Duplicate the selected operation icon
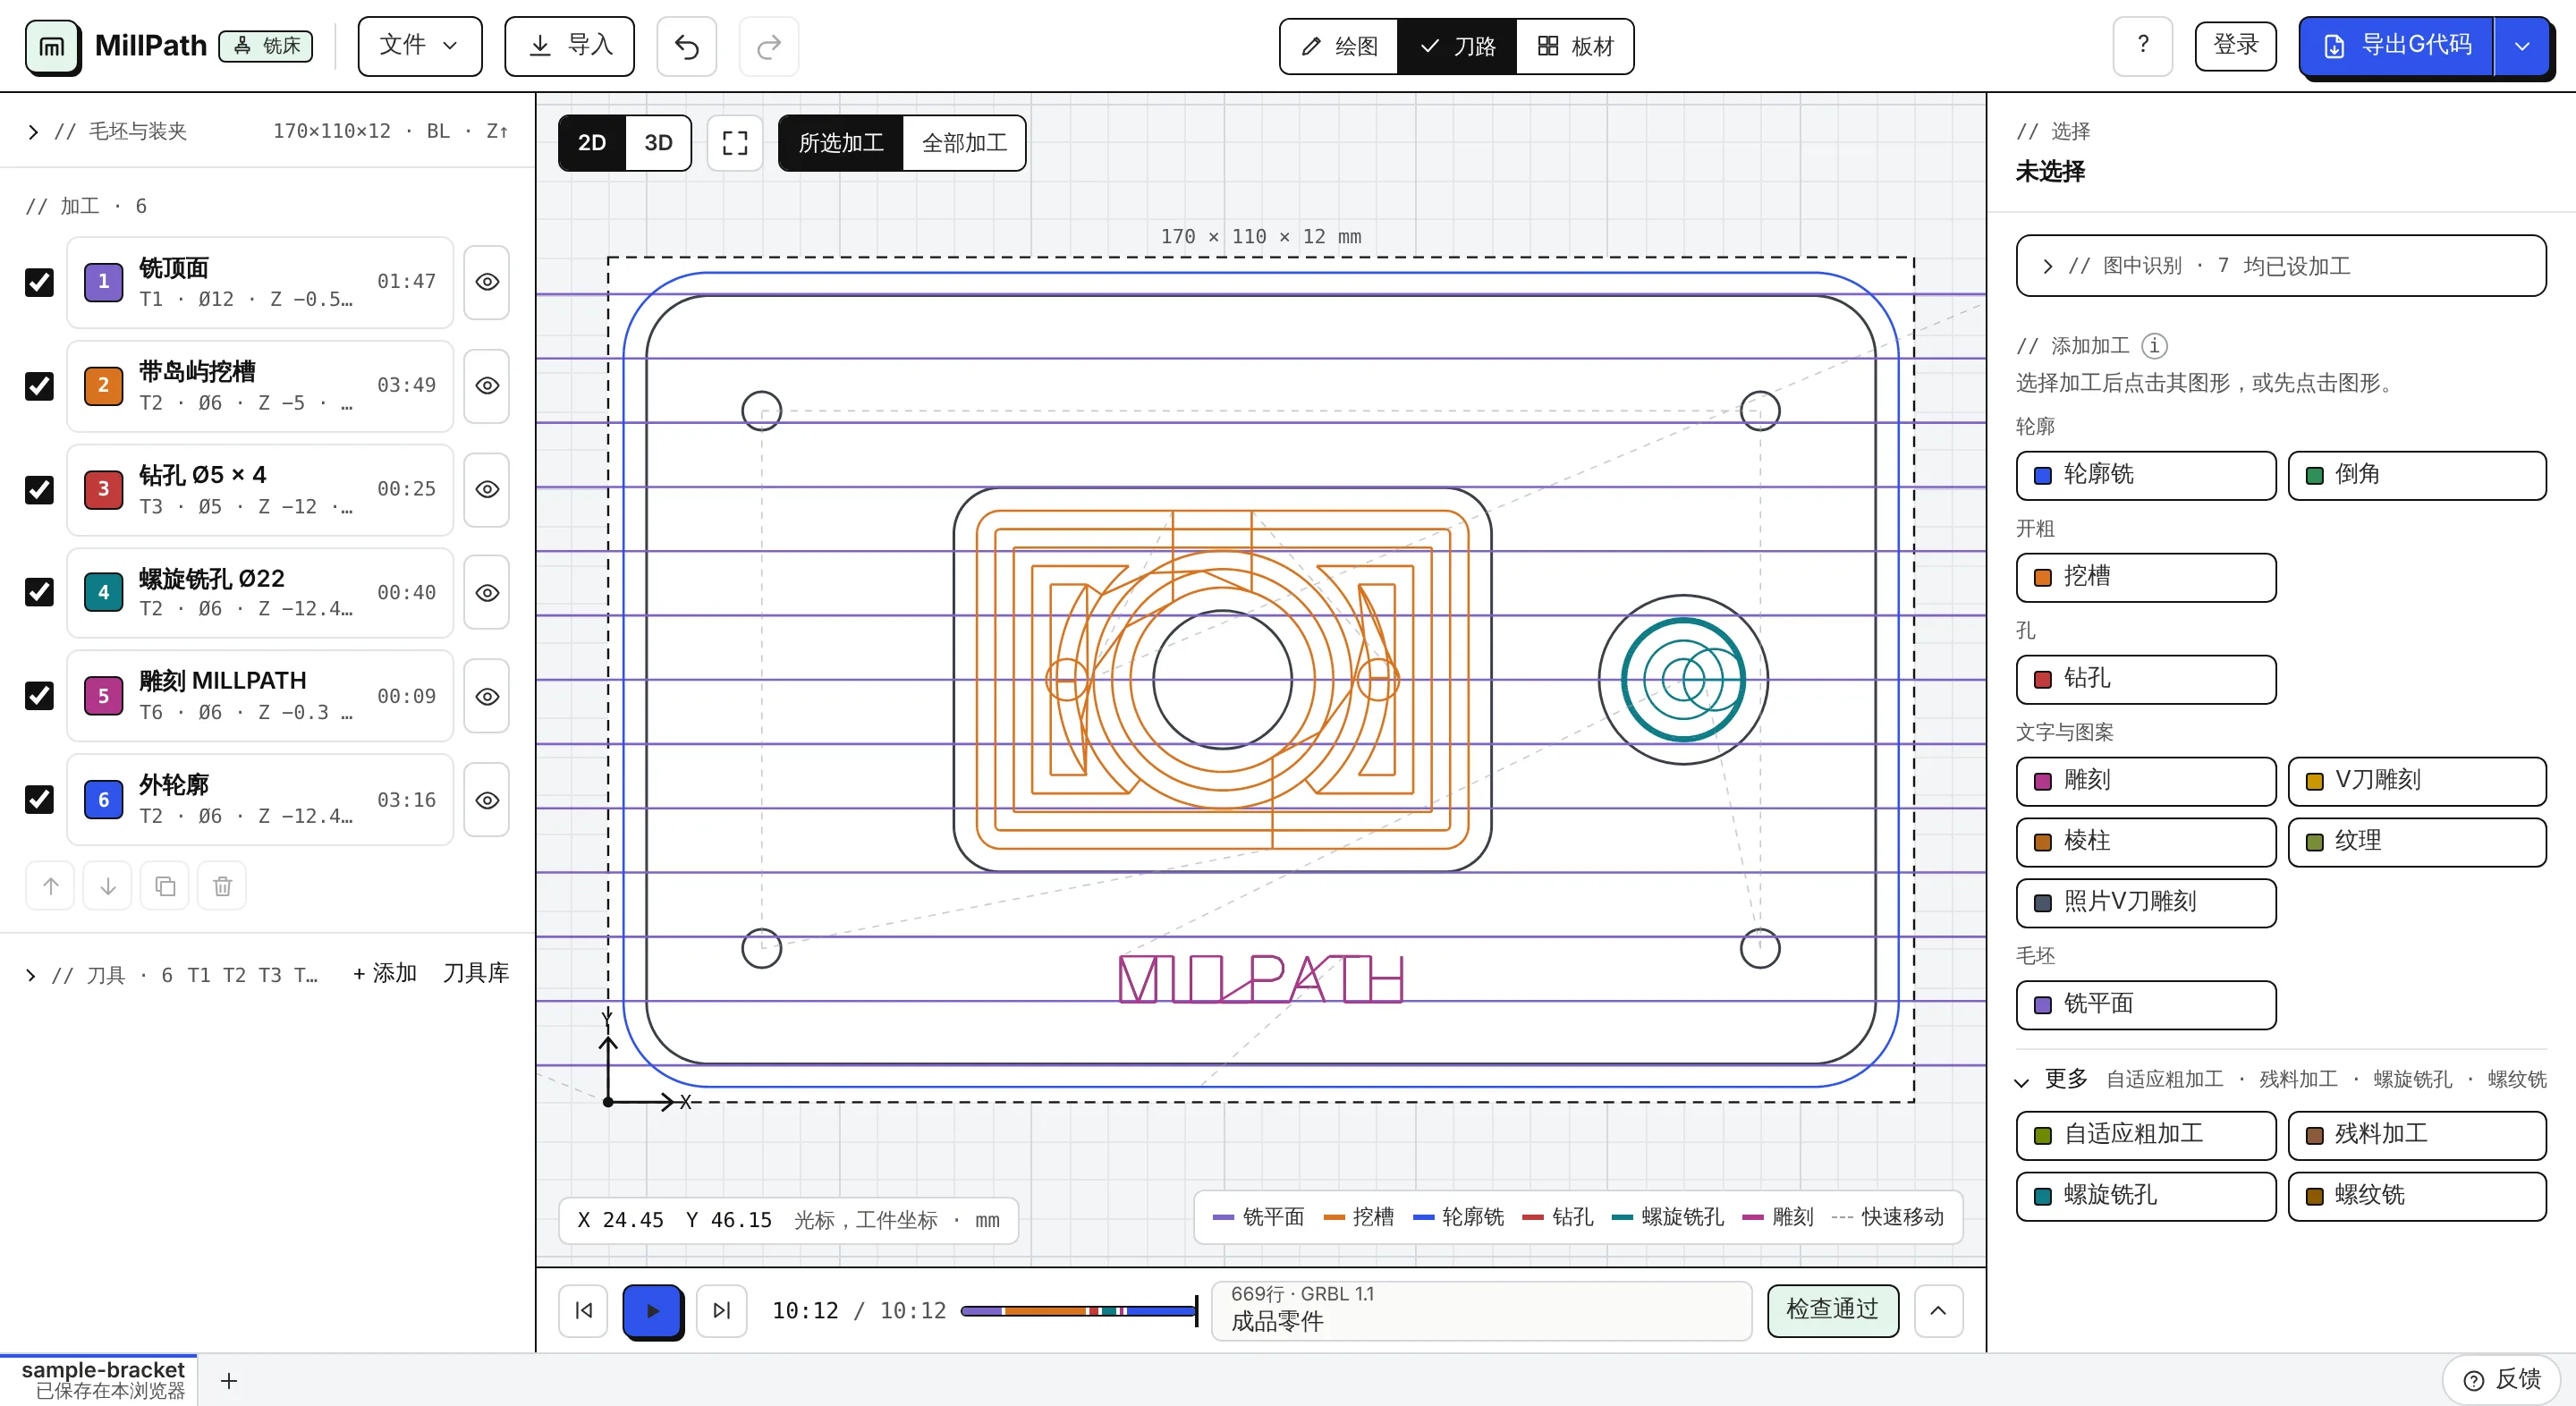This screenshot has width=2576, height=1406. point(165,886)
